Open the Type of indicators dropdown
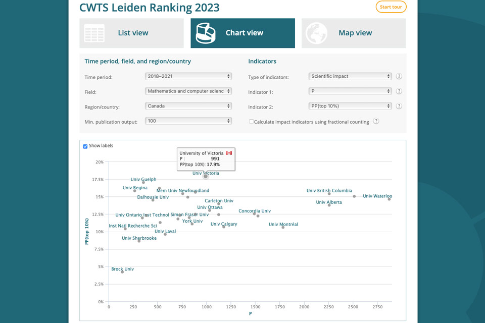This screenshot has width=485, height=323. (350, 76)
